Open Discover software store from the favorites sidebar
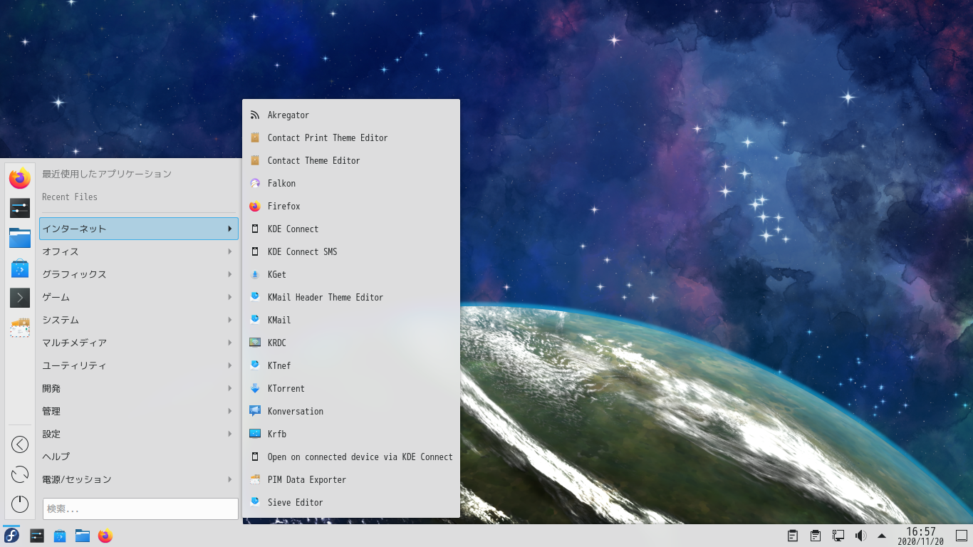Viewport: 973px width, 547px height. point(20,268)
